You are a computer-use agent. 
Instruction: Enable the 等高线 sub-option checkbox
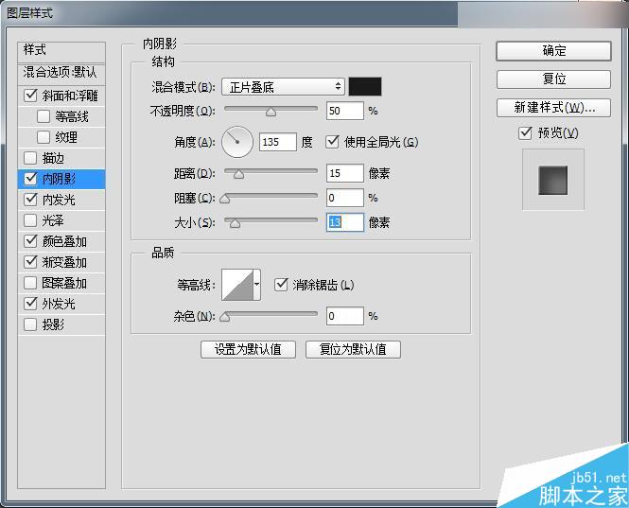pos(44,116)
